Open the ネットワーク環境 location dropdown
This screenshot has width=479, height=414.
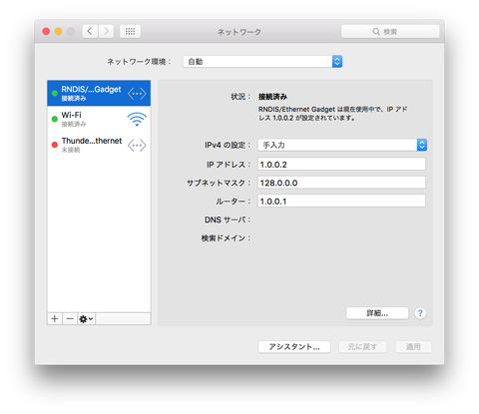click(262, 62)
